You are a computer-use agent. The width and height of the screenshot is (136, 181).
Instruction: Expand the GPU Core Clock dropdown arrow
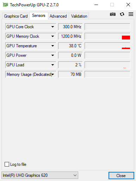pos(52,27)
